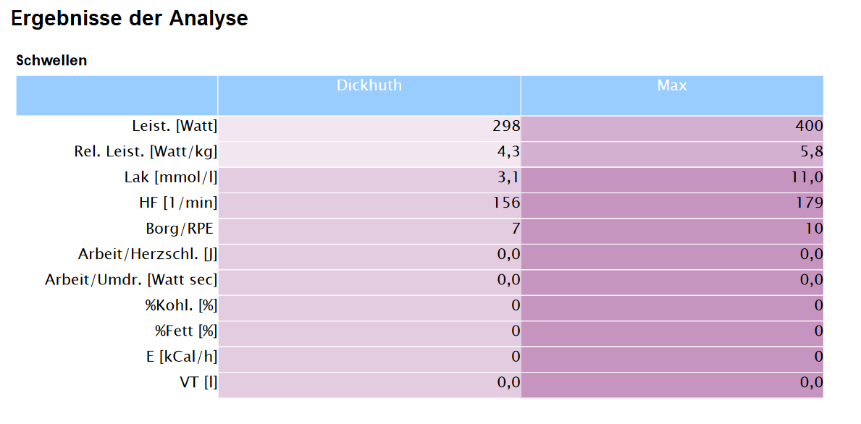Viewport: 861px width, 424px height.
Task: Click the Schwellen section heading
Action: coord(51,61)
